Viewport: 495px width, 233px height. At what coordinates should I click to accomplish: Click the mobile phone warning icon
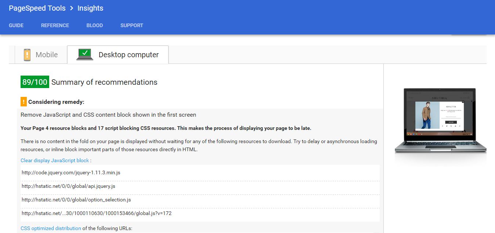tap(27, 55)
